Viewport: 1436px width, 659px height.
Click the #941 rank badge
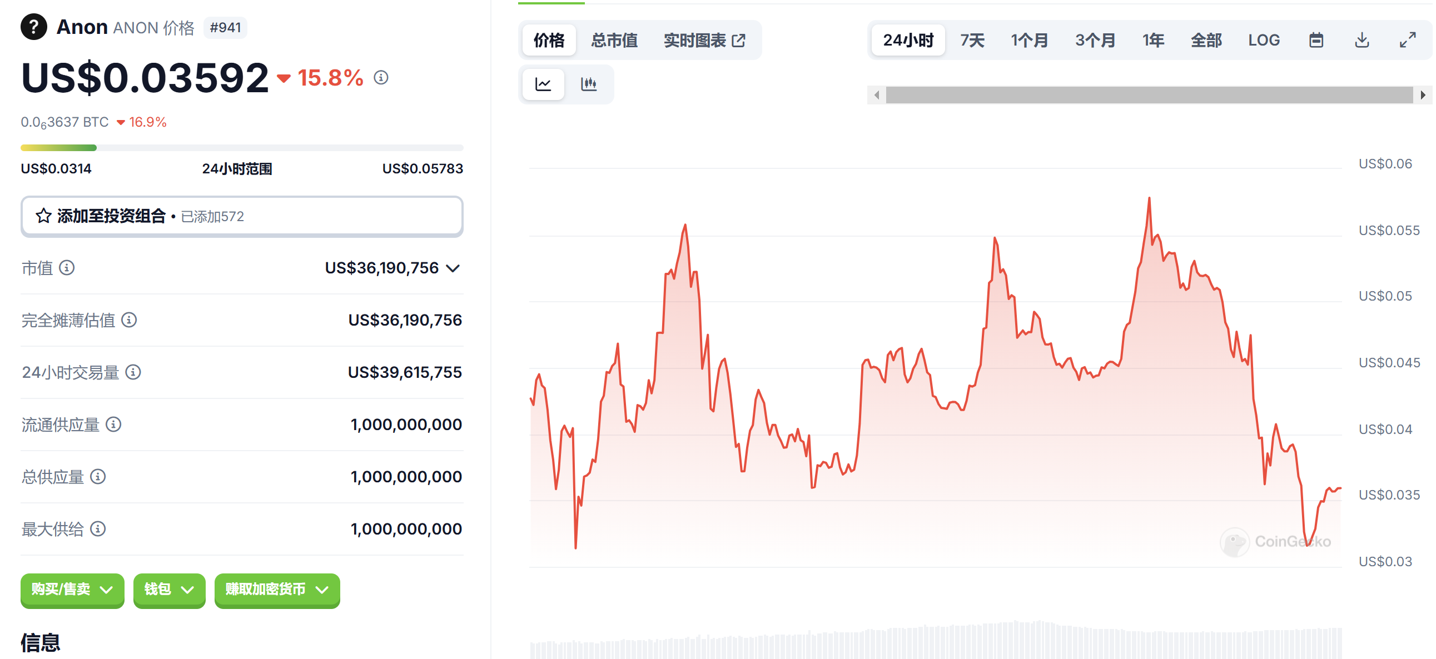click(x=225, y=27)
